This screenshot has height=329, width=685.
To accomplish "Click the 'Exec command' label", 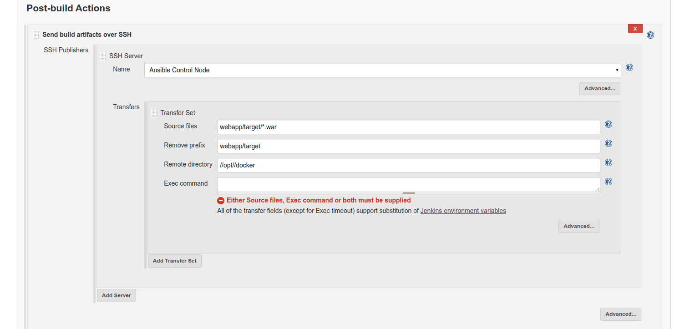I will (186, 183).
